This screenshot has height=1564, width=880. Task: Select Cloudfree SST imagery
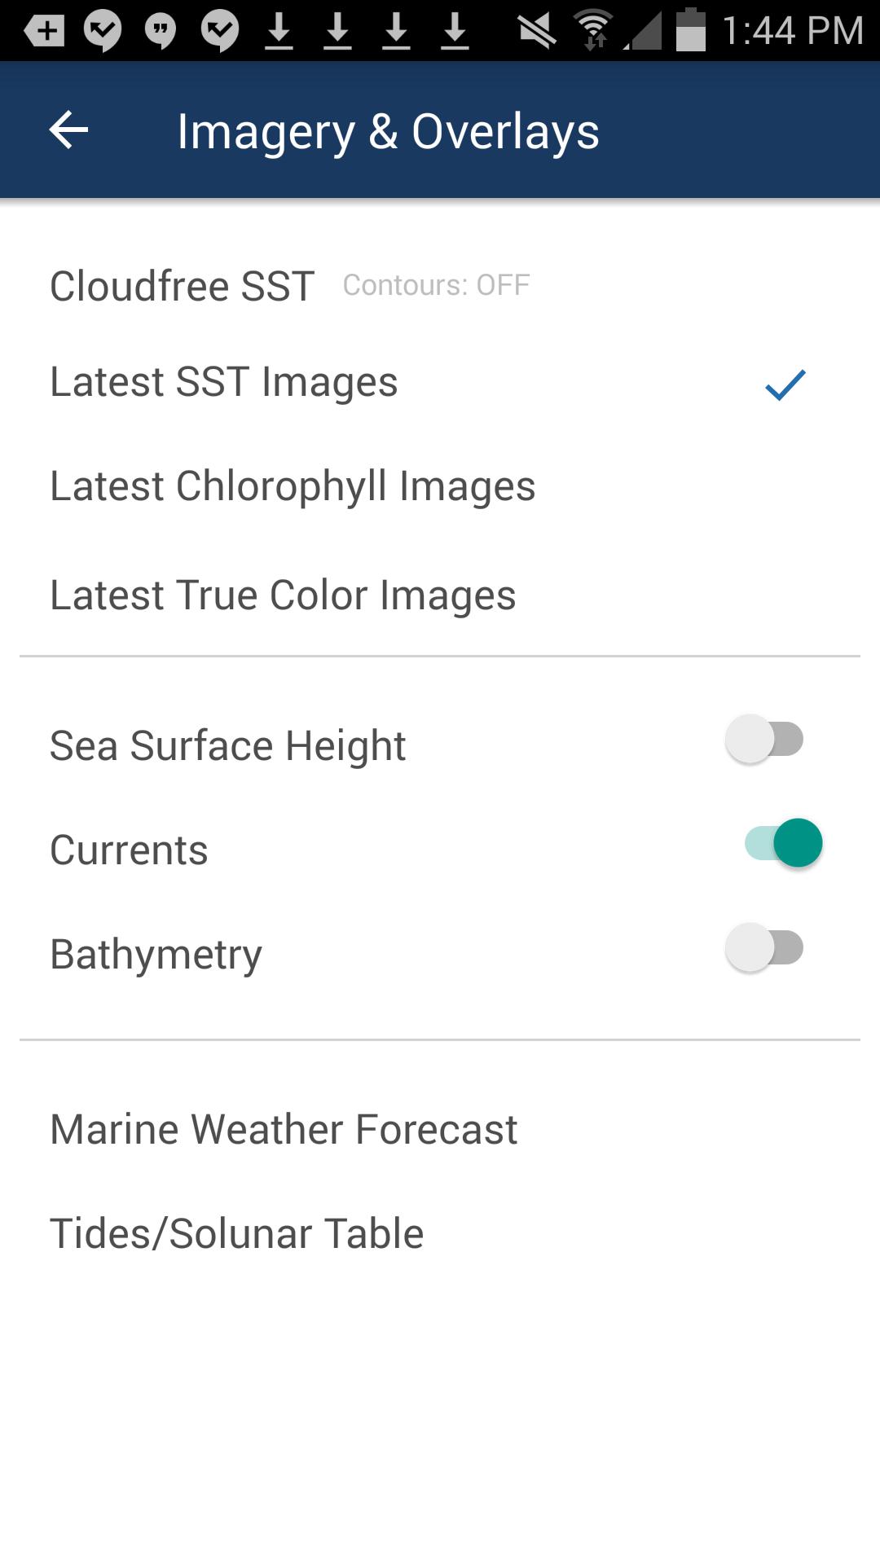pos(182,286)
